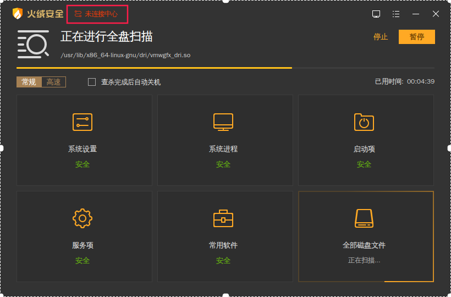Minimize the Huorong window
The height and width of the screenshot is (297, 451).
pyautogui.click(x=416, y=14)
